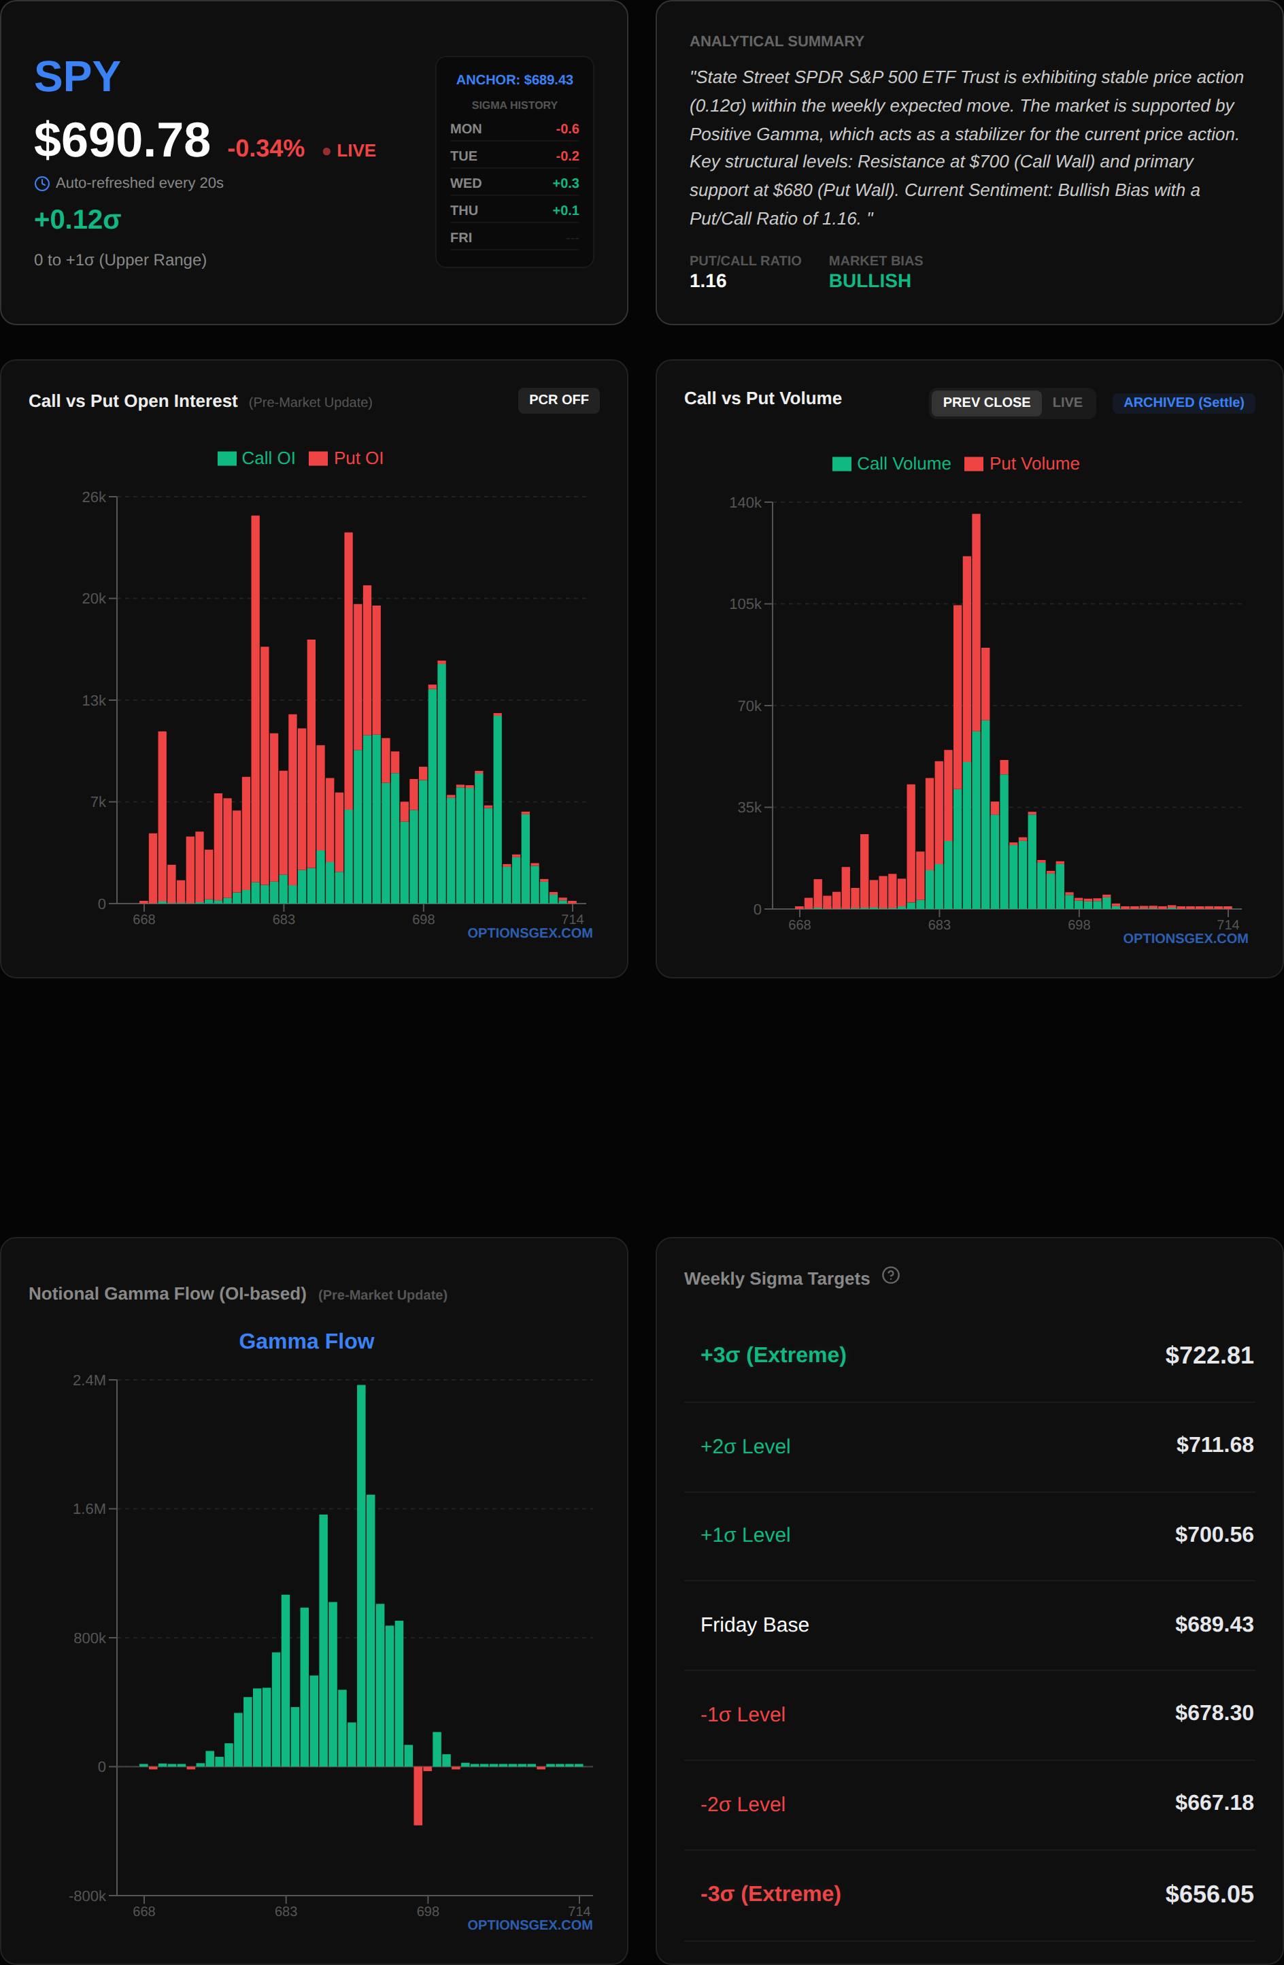
Task: Click the ANCHOR: $689.43 label
Action: 514,80
